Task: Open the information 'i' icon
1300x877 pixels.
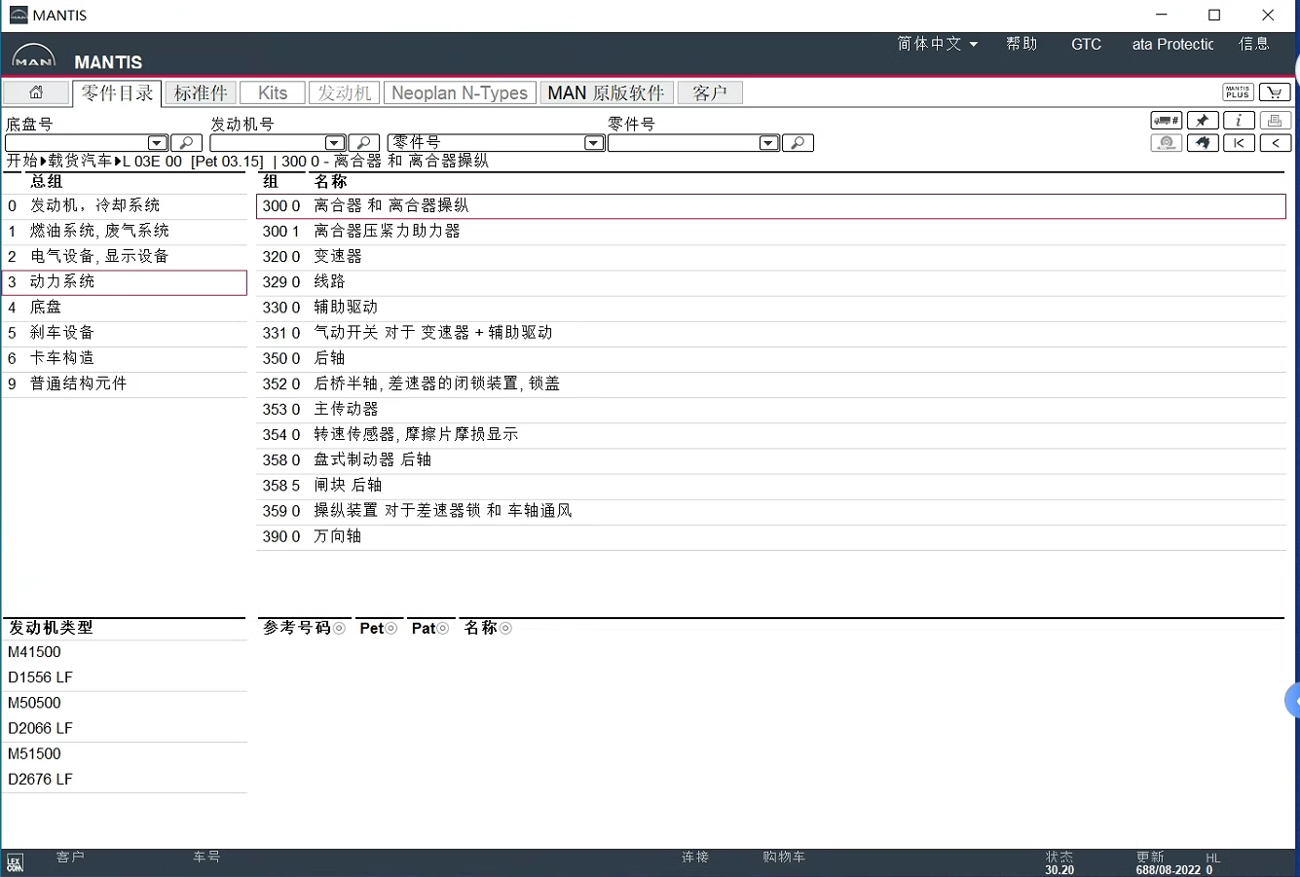Action: click(x=1239, y=121)
